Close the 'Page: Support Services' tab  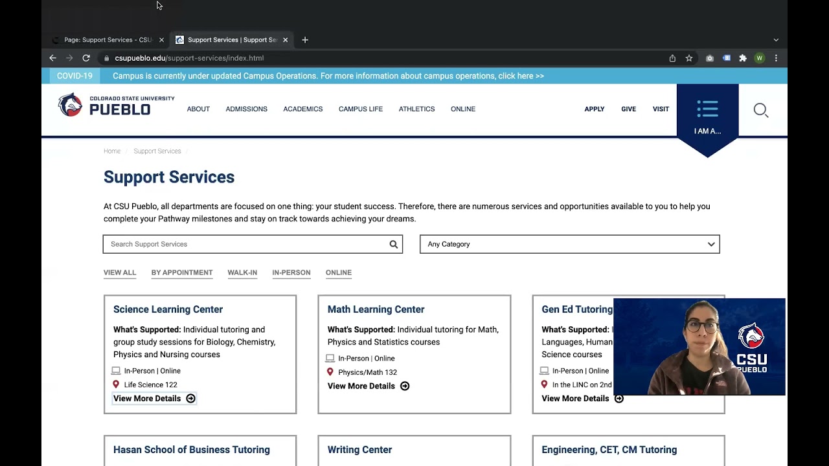pos(161,39)
